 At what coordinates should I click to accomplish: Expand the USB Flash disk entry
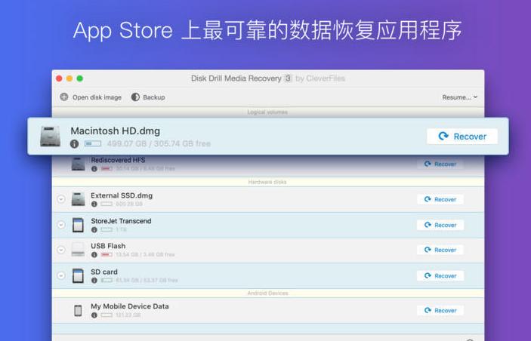(x=61, y=250)
